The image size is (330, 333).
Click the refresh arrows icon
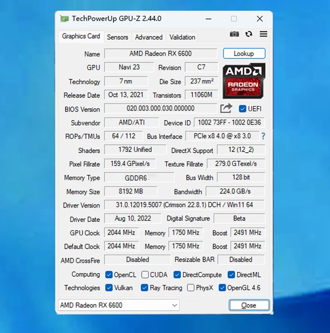click(x=249, y=34)
